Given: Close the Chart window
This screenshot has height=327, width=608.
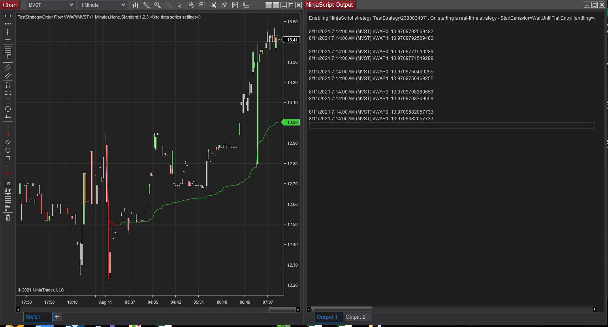Looking at the screenshot, I should pos(299,5).
